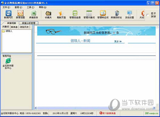Switch to the 舆情分析管理 tab
160x117 pixels.
tap(28, 23)
